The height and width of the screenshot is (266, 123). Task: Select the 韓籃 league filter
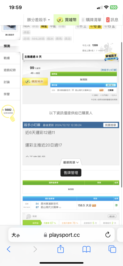[x=44, y=26]
